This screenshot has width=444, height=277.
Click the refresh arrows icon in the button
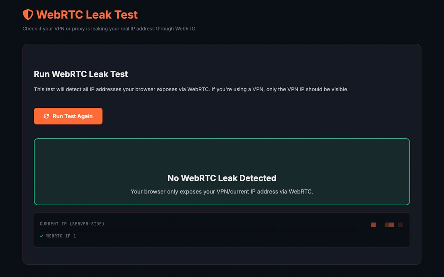click(46, 116)
